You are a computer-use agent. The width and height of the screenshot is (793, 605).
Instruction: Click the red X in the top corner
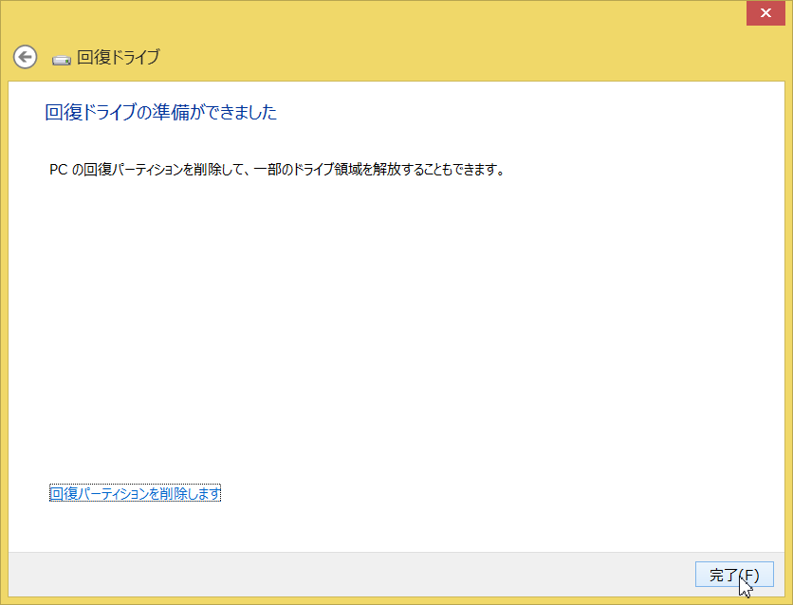(765, 14)
